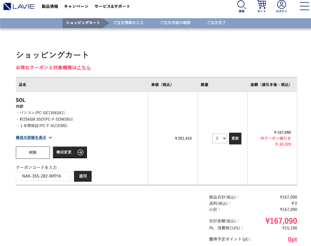Follow the こちら coupon link
The width and height of the screenshot is (311, 246).
84,67
